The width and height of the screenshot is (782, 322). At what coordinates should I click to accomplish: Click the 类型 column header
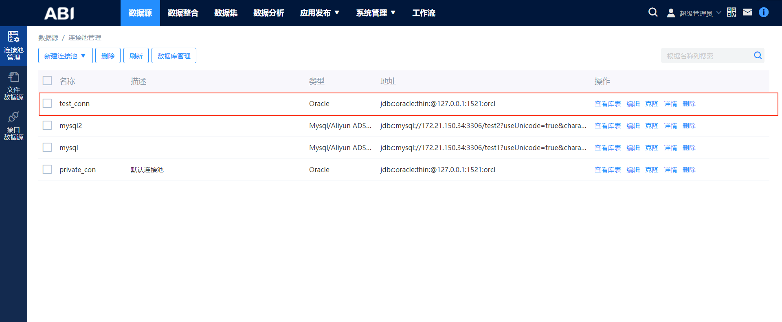(x=317, y=81)
